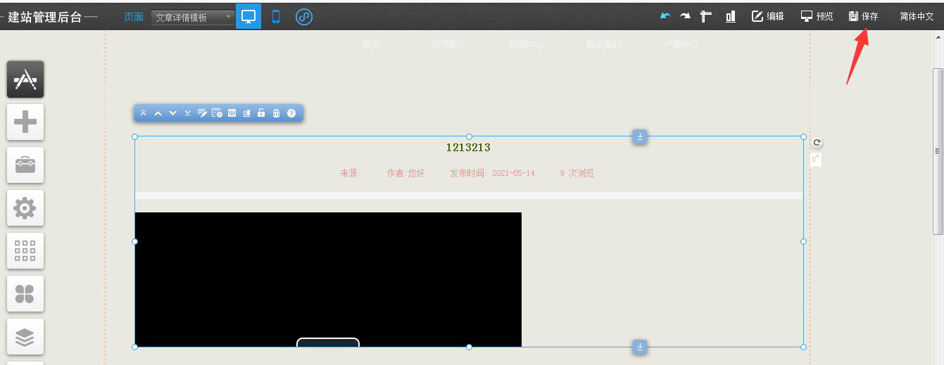This screenshot has width=944, height=365.
Task: Undo the last action with blue arrow
Action: (x=665, y=16)
